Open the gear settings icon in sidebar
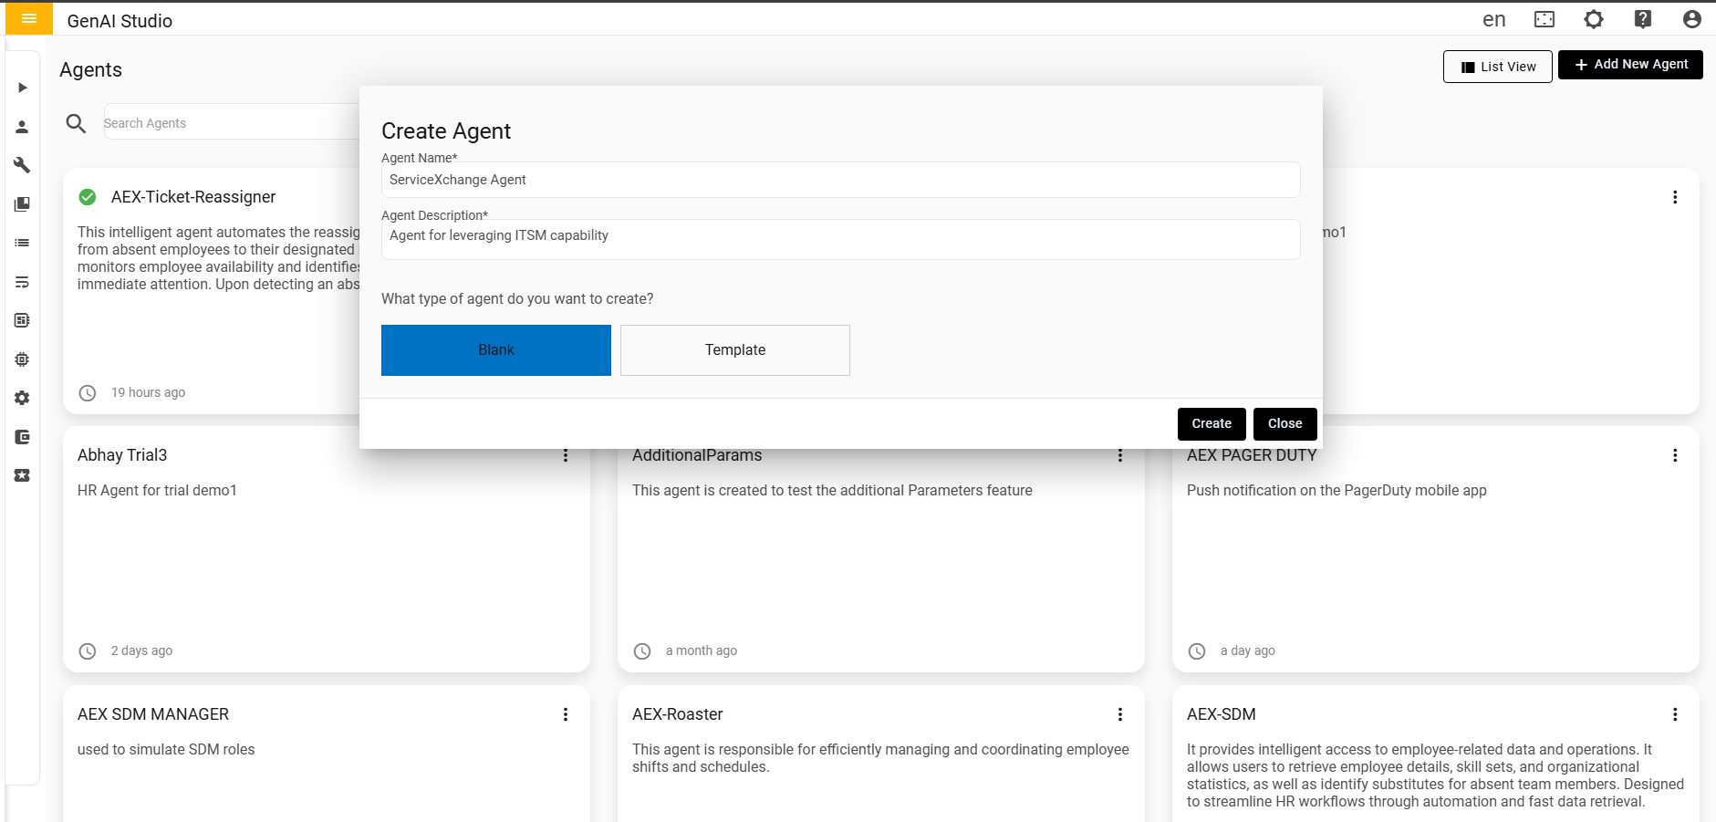This screenshot has width=1716, height=822. tap(22, 398)
